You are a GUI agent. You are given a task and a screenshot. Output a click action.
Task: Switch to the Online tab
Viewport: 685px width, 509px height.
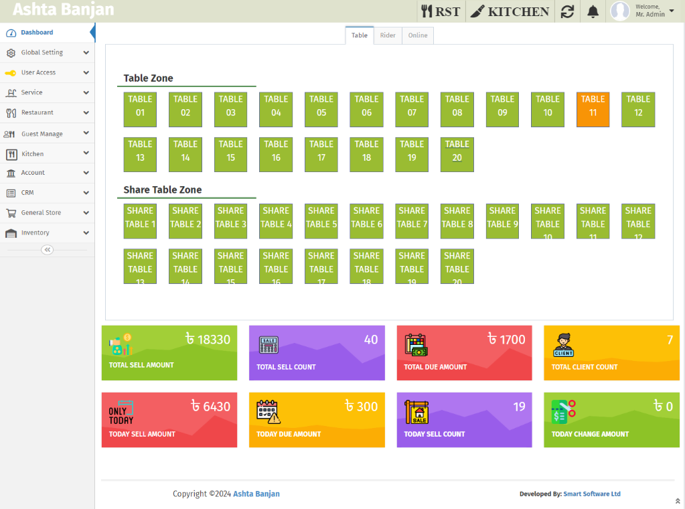click(x=418, y=35)
